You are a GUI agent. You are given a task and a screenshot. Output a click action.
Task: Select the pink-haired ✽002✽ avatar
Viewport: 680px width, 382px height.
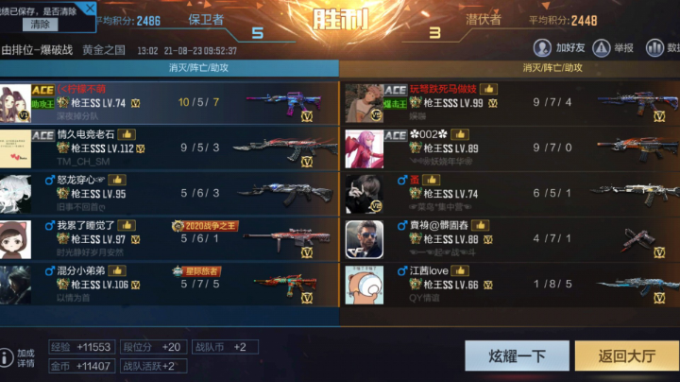[x=365, y=148]
